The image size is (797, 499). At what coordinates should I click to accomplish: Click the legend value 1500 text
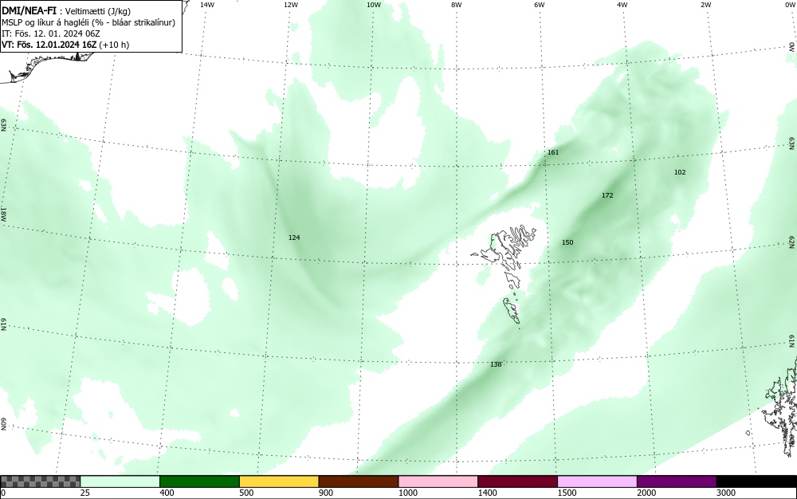[567, 493]
